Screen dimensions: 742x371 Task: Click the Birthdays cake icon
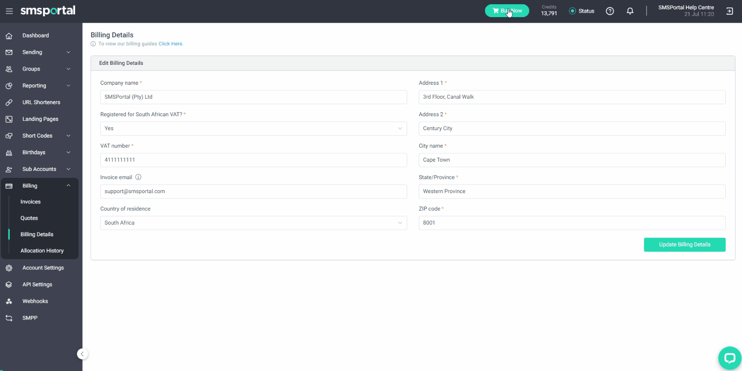point(9,152)
